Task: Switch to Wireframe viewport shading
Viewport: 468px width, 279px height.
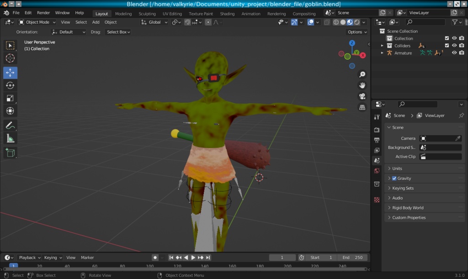Action: [x=335, y=22]
